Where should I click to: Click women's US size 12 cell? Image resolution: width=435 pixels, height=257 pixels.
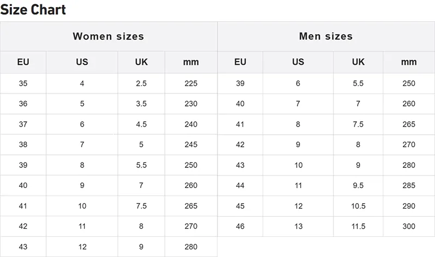coord(82,247)
